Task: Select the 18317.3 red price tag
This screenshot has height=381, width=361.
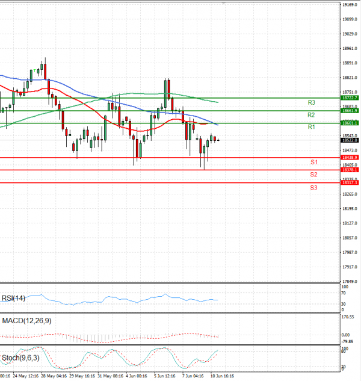Action: tap(350, 183)
